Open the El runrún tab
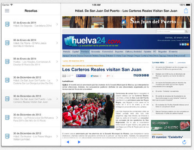194x150 pixels. [x=173, y=52]
